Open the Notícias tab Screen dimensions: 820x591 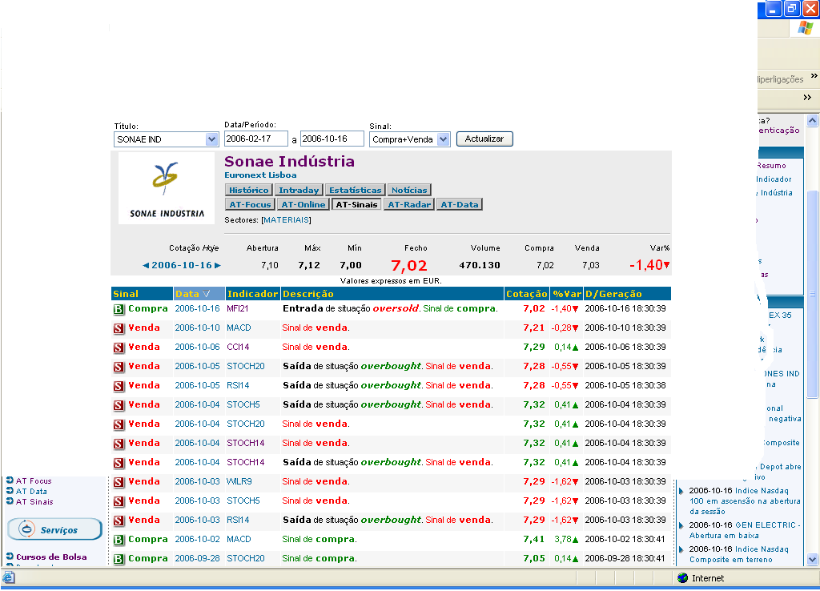click(x=409, y=190)
